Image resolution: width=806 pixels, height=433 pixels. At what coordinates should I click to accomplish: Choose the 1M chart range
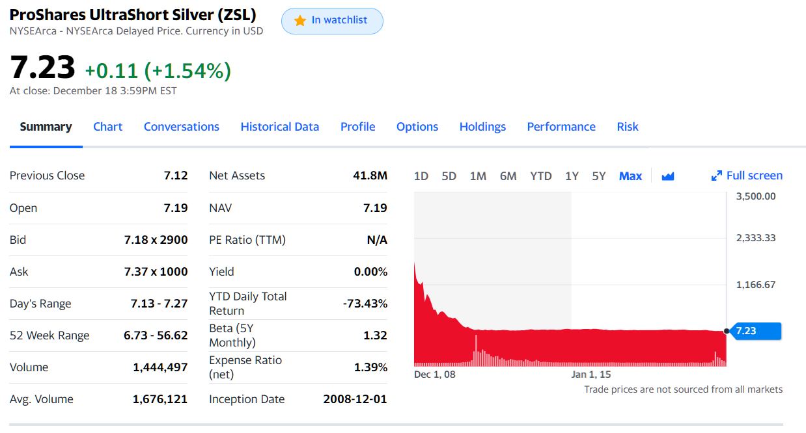point(478,176)
